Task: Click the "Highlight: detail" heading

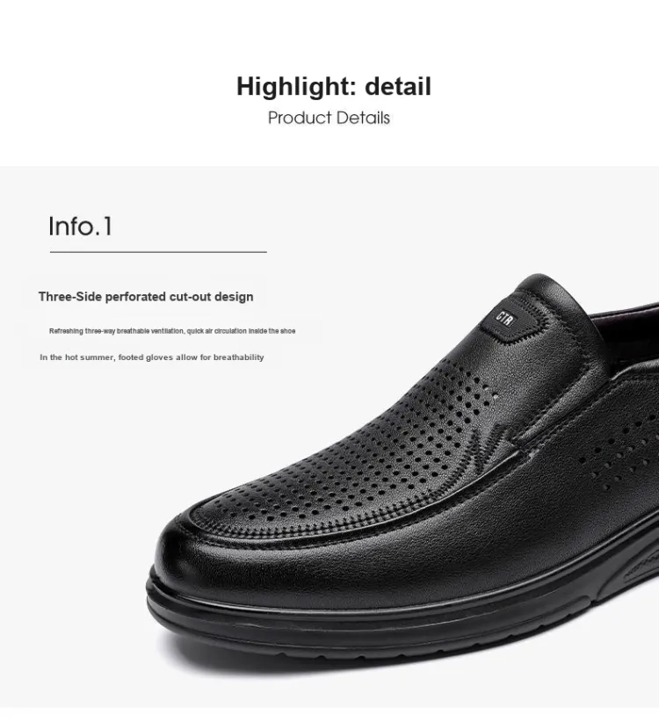Action: coord(334,86)
